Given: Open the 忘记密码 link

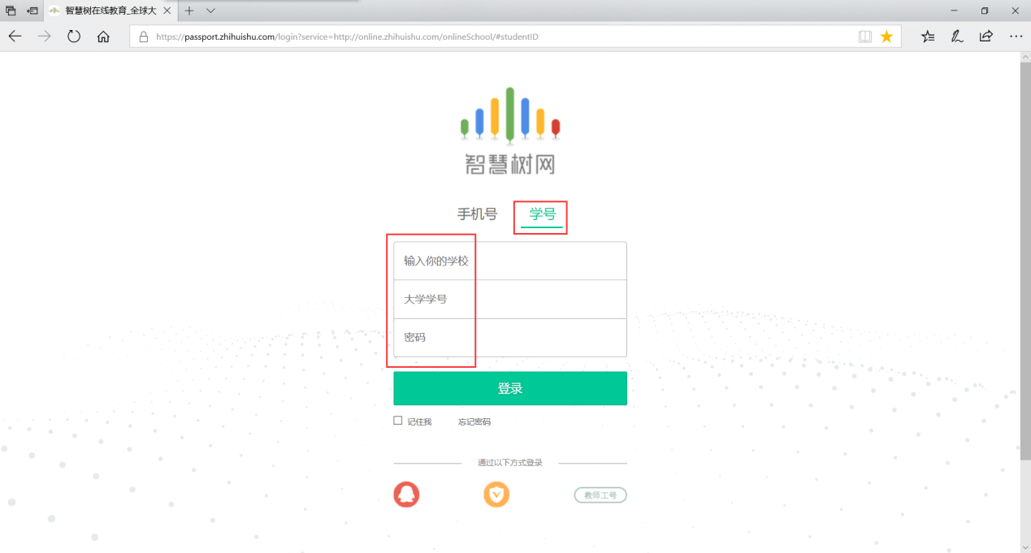Looking at the screenshot, I should tap(474, 421).
